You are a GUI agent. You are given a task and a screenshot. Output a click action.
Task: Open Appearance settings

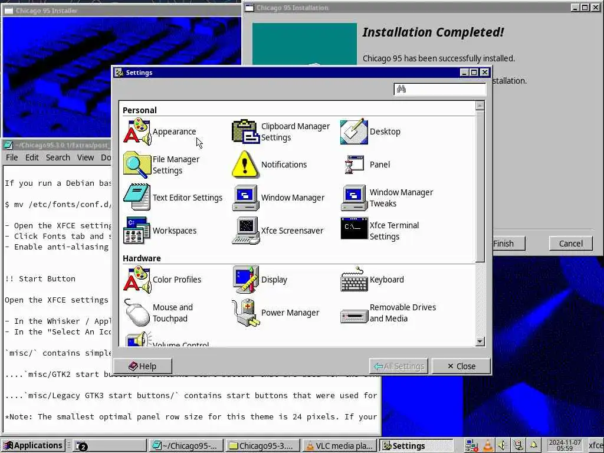pos(160,132)
